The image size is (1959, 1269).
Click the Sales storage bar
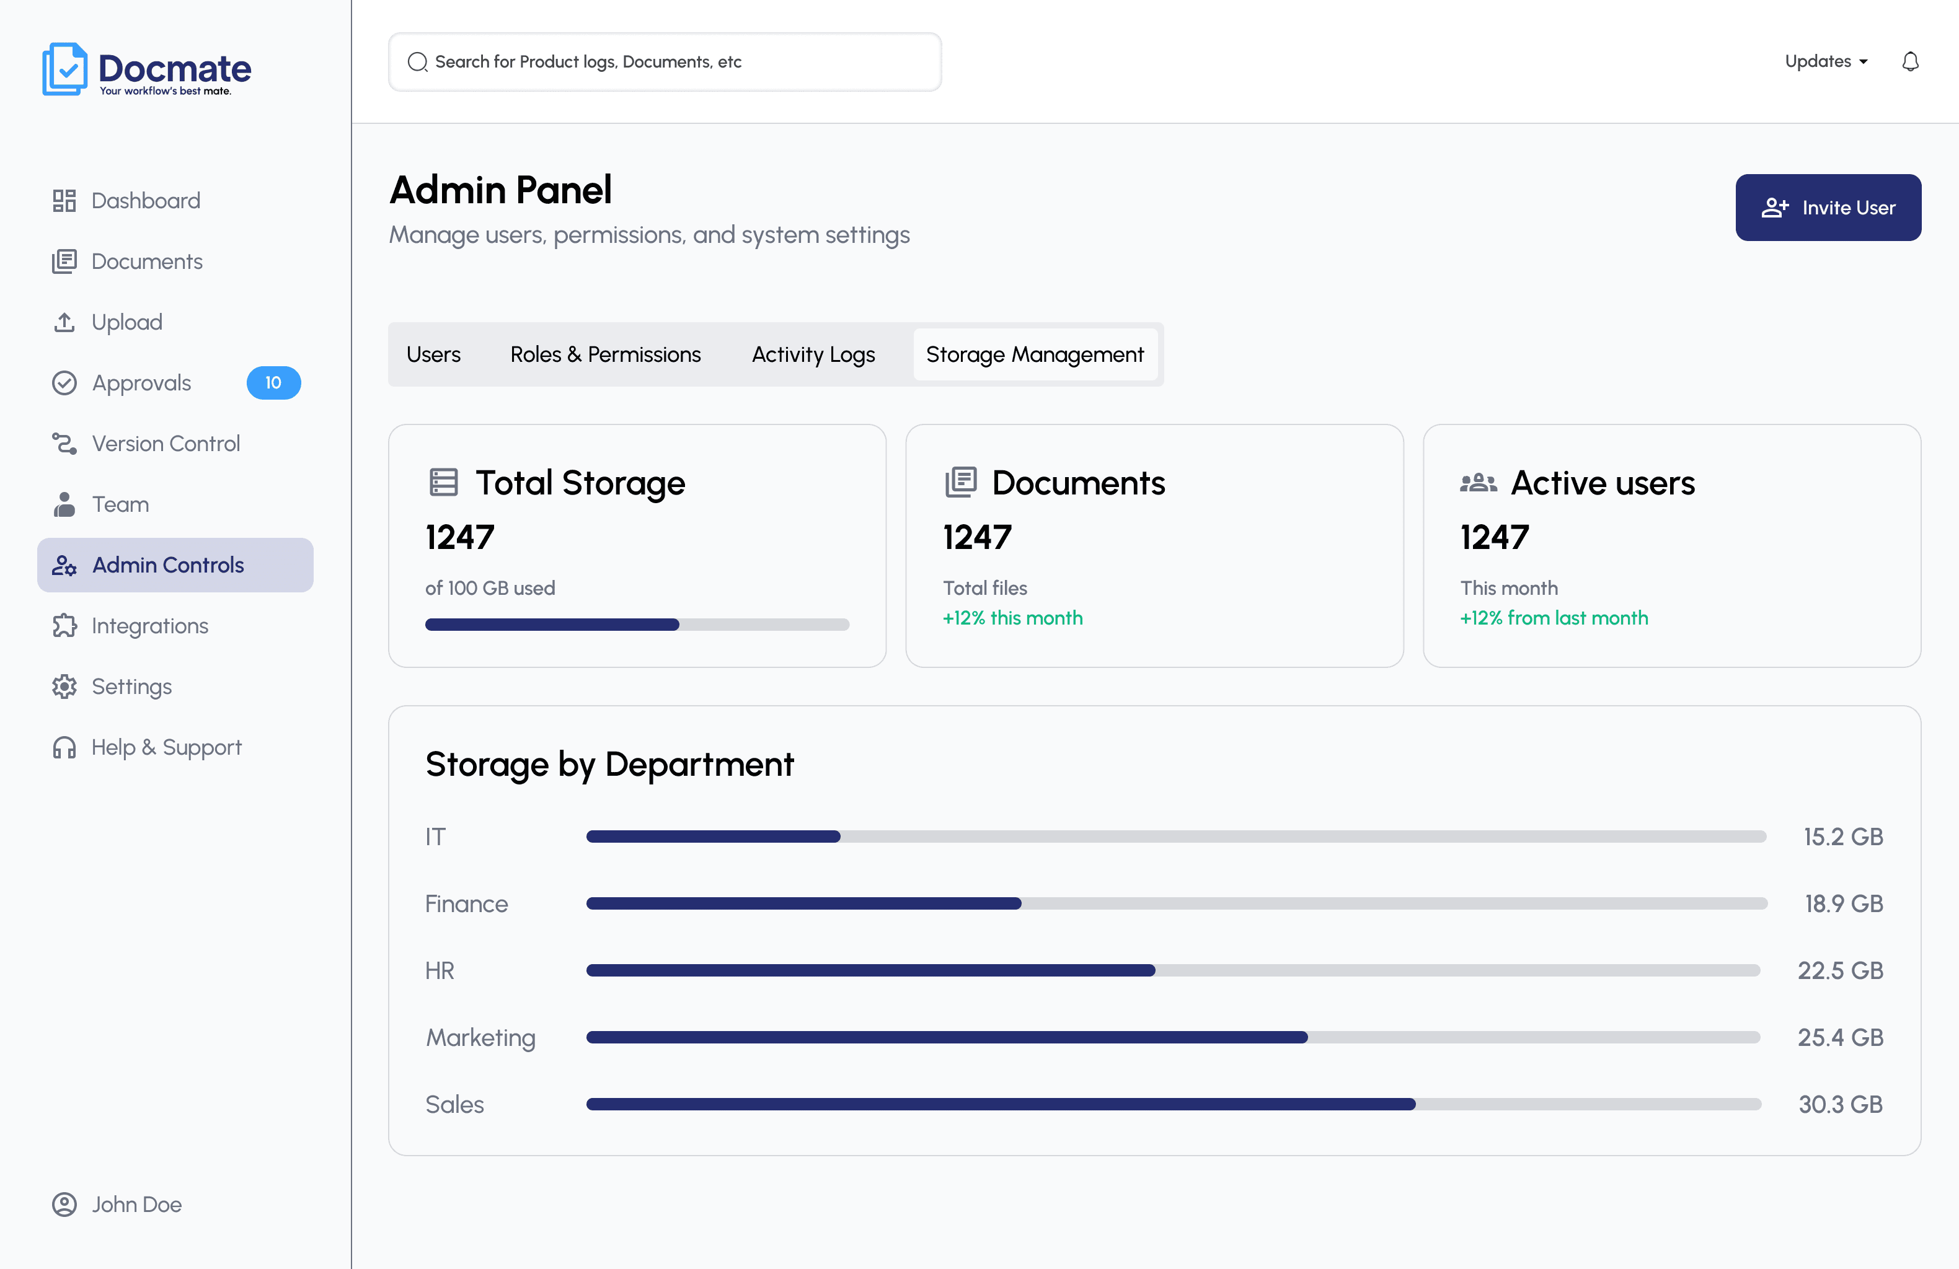pyautogui.click(x=1174, y=1104)
